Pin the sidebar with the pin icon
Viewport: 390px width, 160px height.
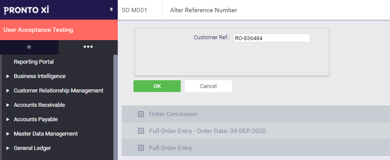111,10
